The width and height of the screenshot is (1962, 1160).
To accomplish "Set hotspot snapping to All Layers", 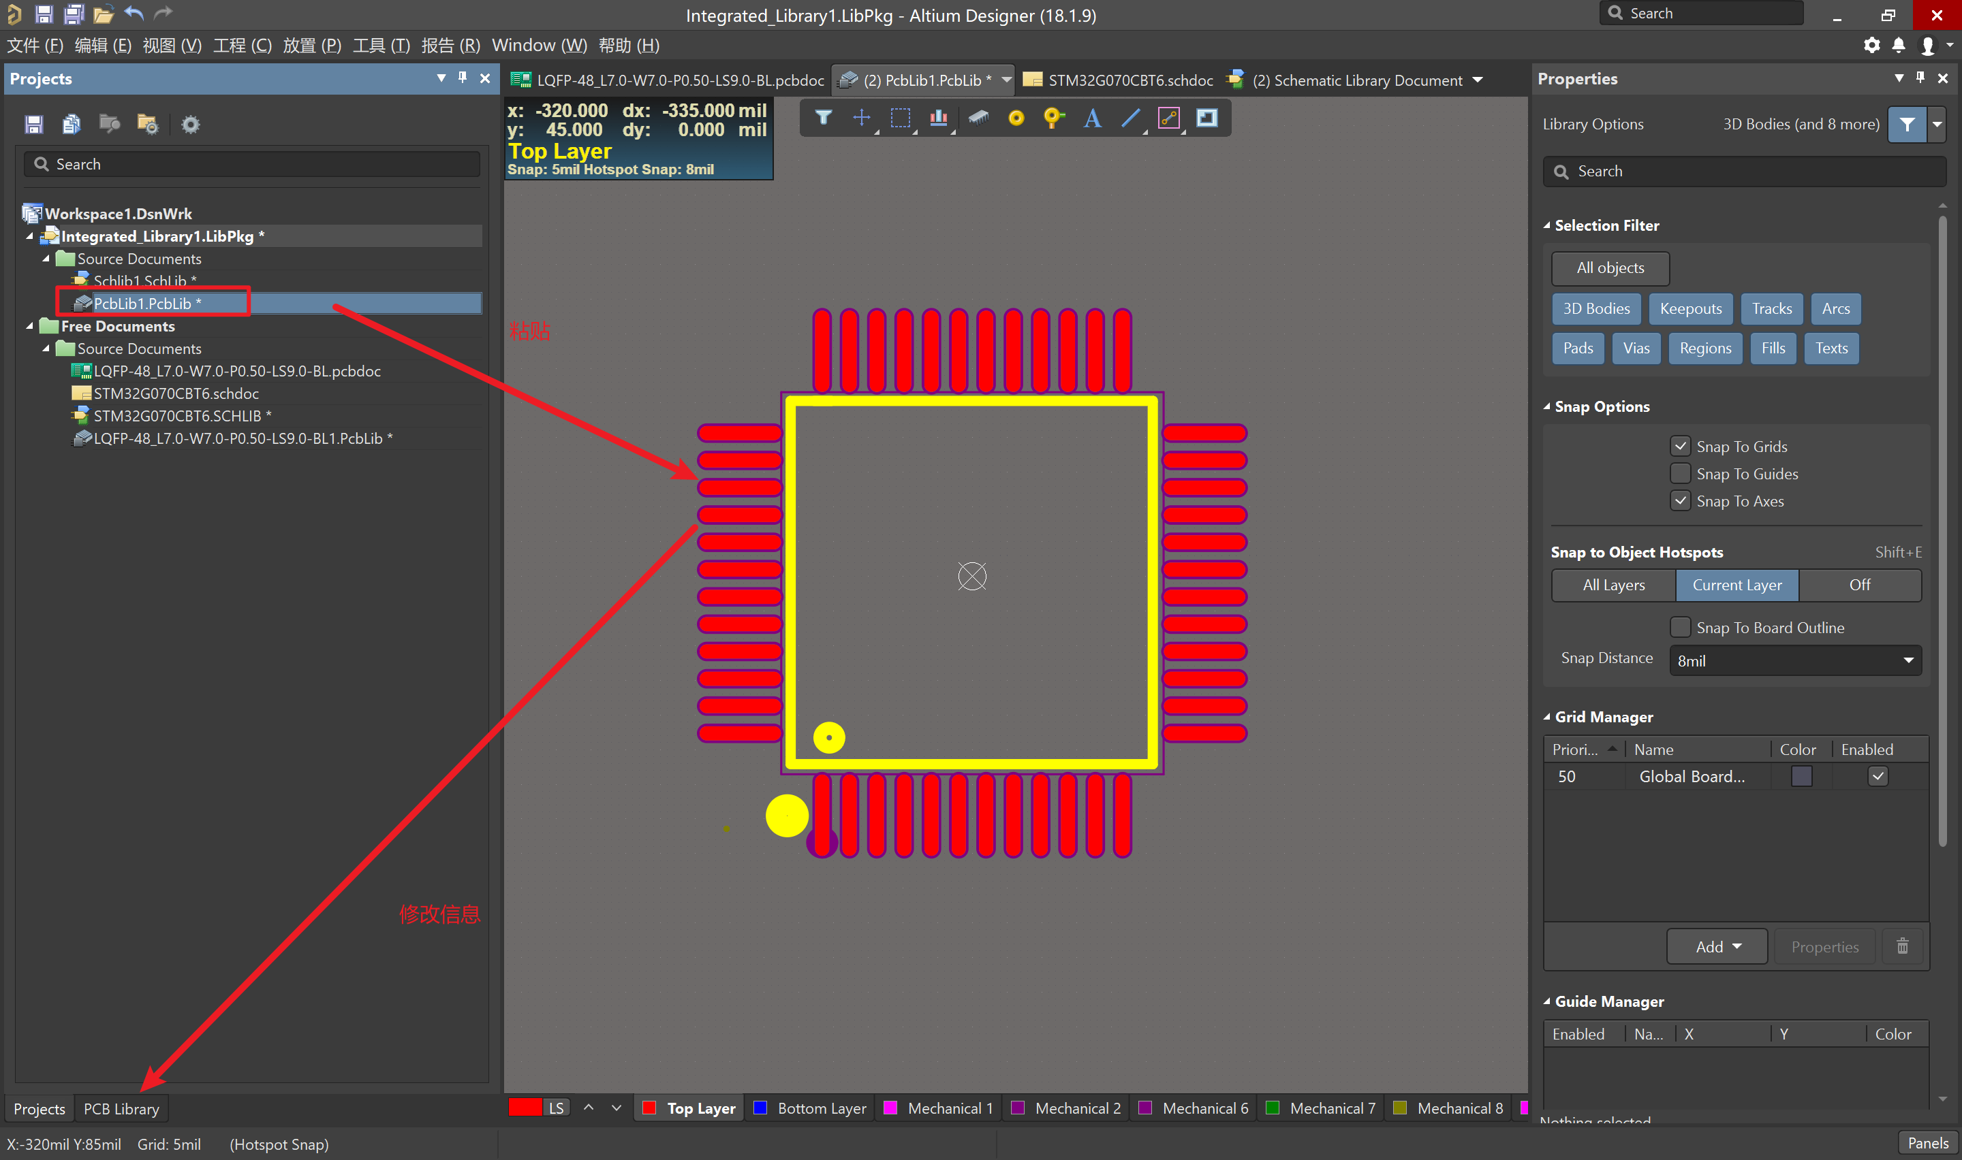I will coord(1613,585).
